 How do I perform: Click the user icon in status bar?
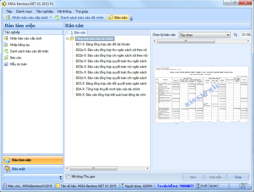(122, 186)
